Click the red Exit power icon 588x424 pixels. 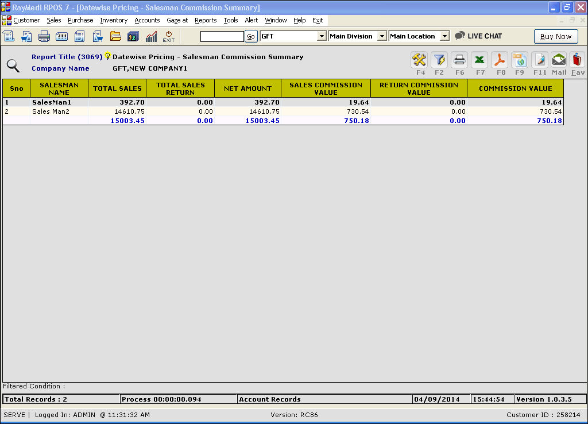point(168,36)
